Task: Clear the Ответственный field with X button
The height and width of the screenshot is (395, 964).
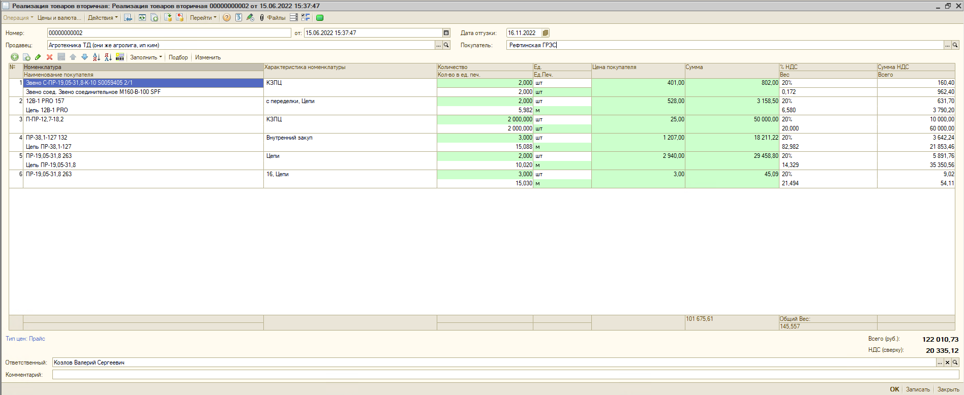Action: point(947,363)
